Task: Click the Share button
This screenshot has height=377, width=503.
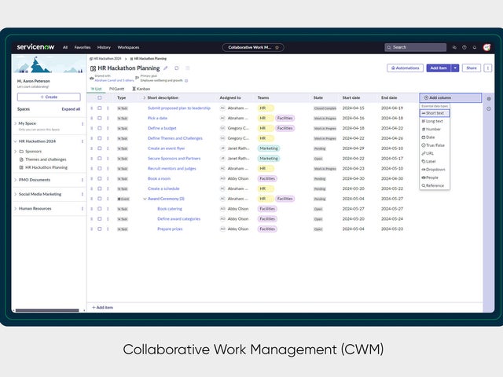Action: 472,68
